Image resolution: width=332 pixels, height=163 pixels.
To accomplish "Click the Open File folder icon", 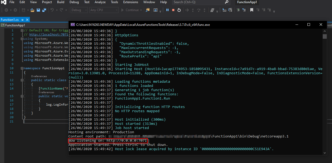I will click(33, 10).
